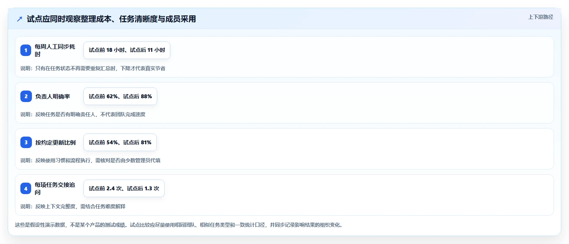Image resolution: width=569 pixels, height=244 pixels.
Task: Click the number 1 badge
Action: tap(26, 50)
